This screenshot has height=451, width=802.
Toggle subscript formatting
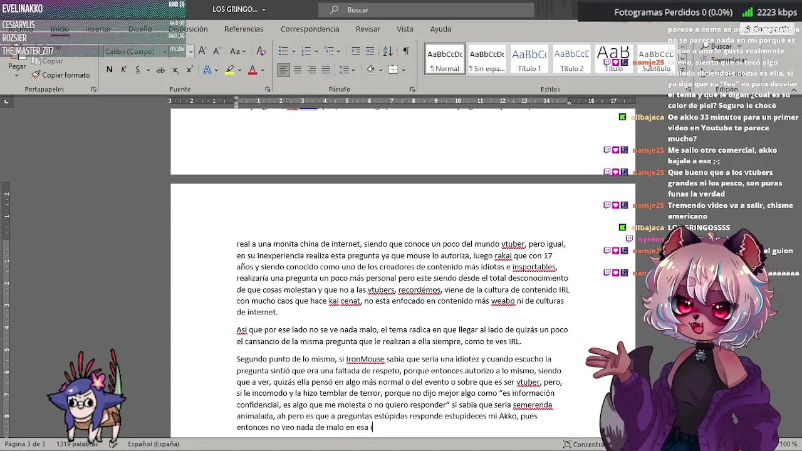click(x=175, y=70)
